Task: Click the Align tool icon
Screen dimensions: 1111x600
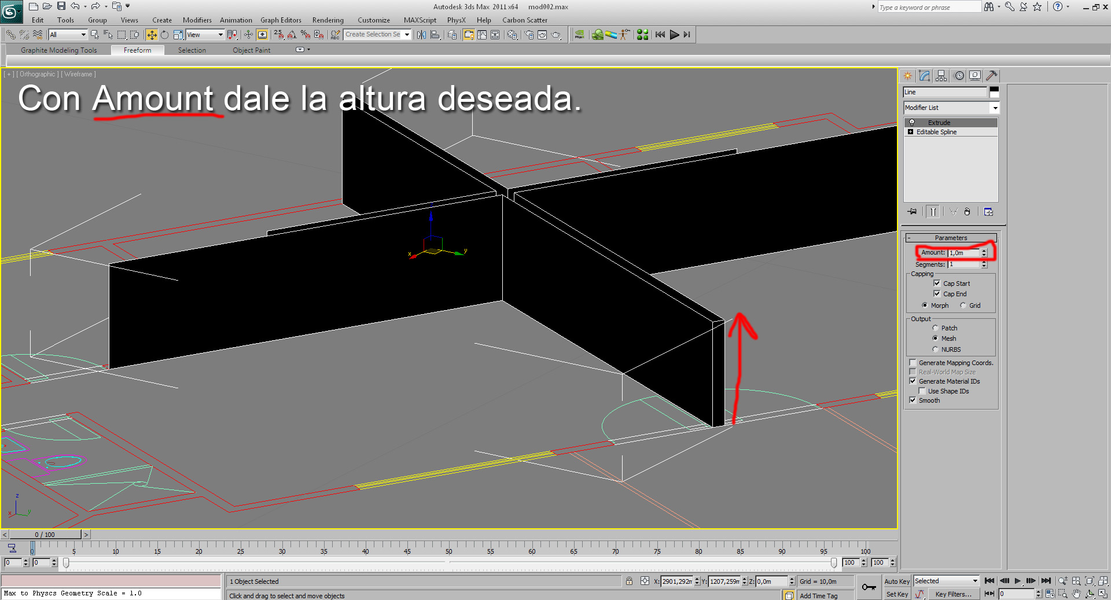Action: pyautogui.click(x=435, y=35)
